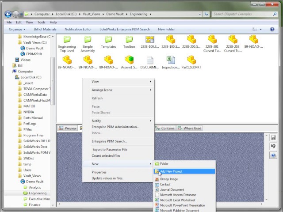Choose Folder from the New submenu

pyautogui.click(x=184, y=164)
